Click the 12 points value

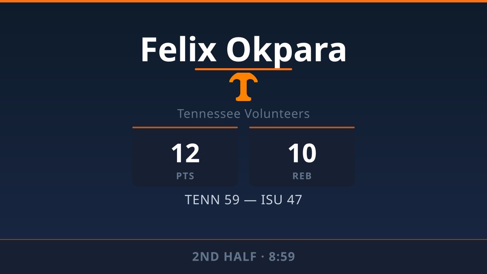point(185,153)
